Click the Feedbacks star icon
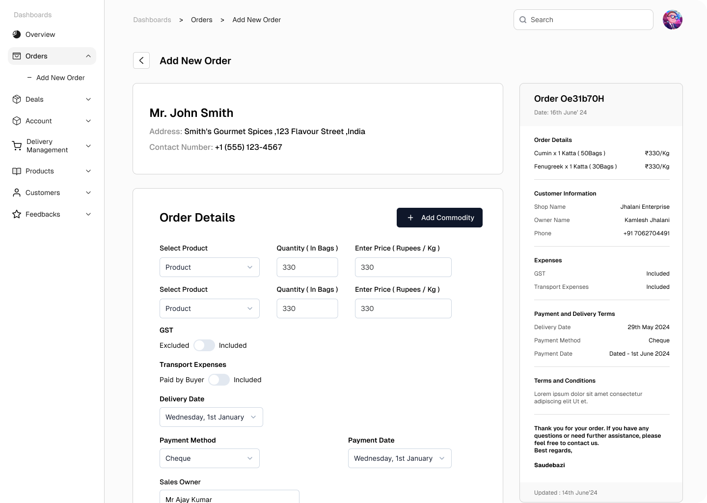This screenshot has width=707, height=503. tap(17, 214)
